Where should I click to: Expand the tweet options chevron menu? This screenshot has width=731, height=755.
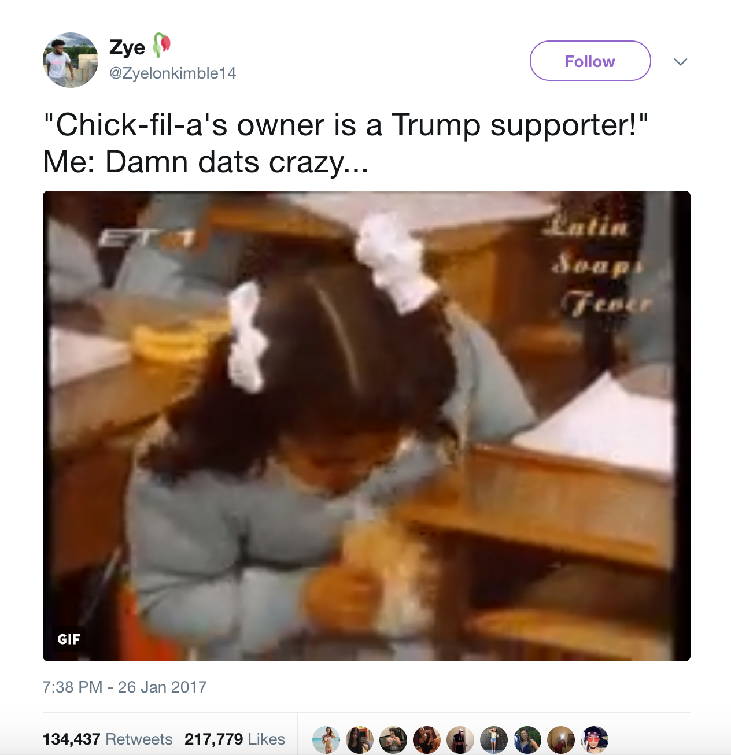(681, 61)
